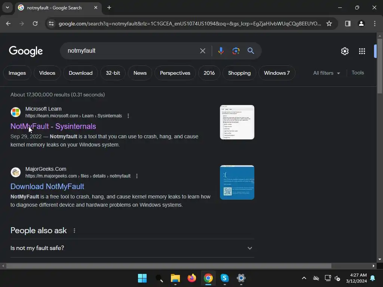The image size is (383, 287).
Task: Open the blue screen thumbnail
Action: click(237, 182)
